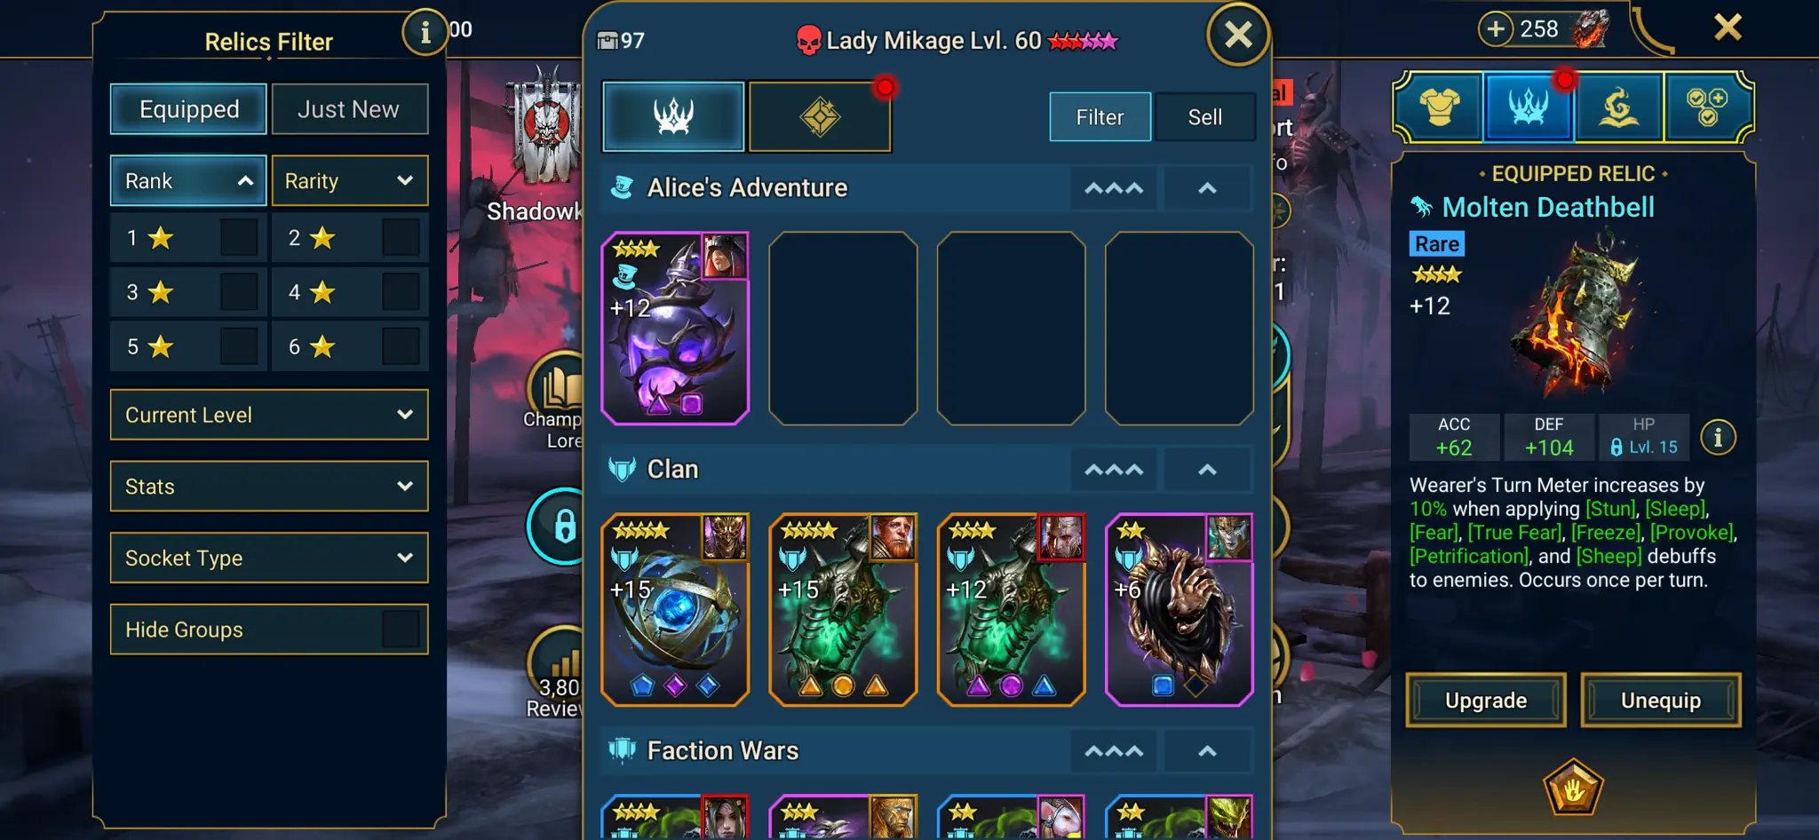
Task: Expand the Rarity dropdown
Action: (349, 181)
